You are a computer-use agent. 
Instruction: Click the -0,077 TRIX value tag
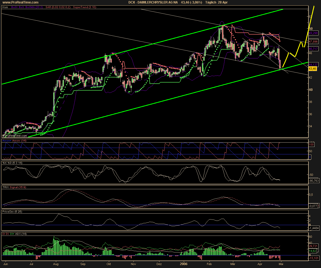[x=313, y=206]
